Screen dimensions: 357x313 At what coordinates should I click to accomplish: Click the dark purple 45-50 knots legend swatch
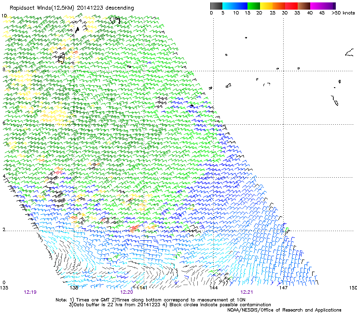point(329,6)
